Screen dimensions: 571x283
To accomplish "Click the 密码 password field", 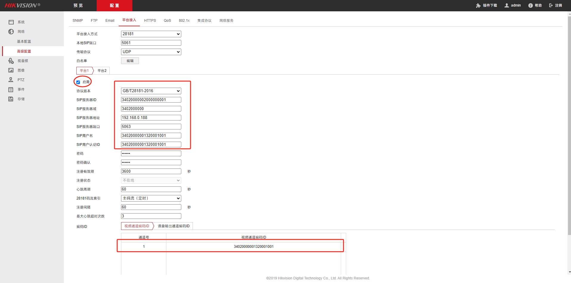I will 151,154.
